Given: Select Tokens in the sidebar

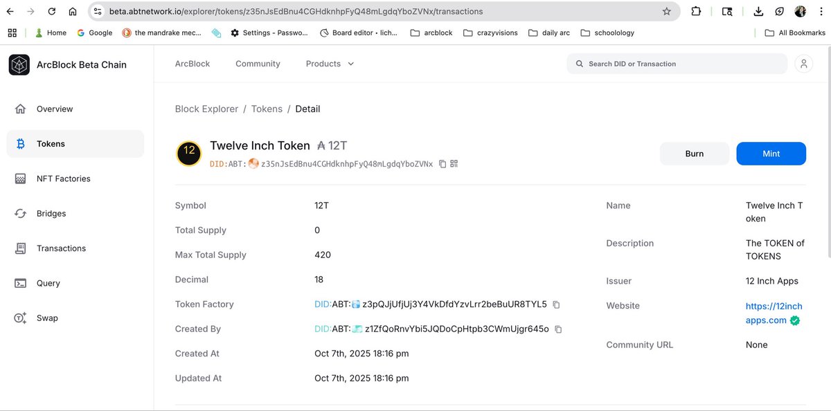Looking at the screenshot, I should click(x=75, y=144).
